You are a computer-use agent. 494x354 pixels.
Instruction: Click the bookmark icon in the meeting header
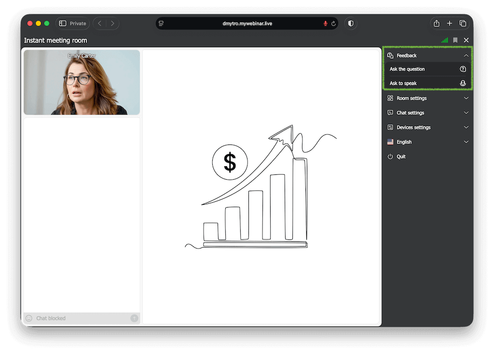point(455,40)
